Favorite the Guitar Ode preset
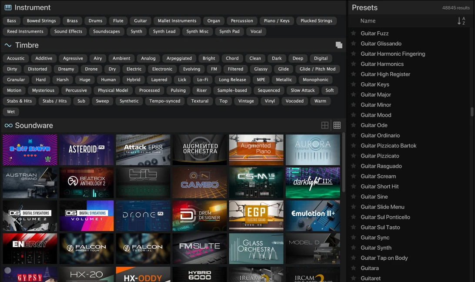This screenshot has width=475, height=282. pyautogui.click(x=353, y=125)
